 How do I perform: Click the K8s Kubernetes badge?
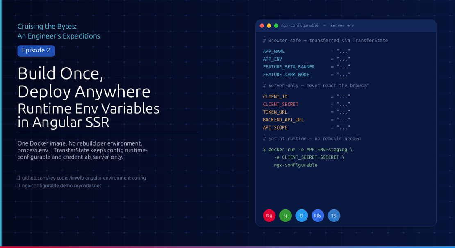(317, 216)
